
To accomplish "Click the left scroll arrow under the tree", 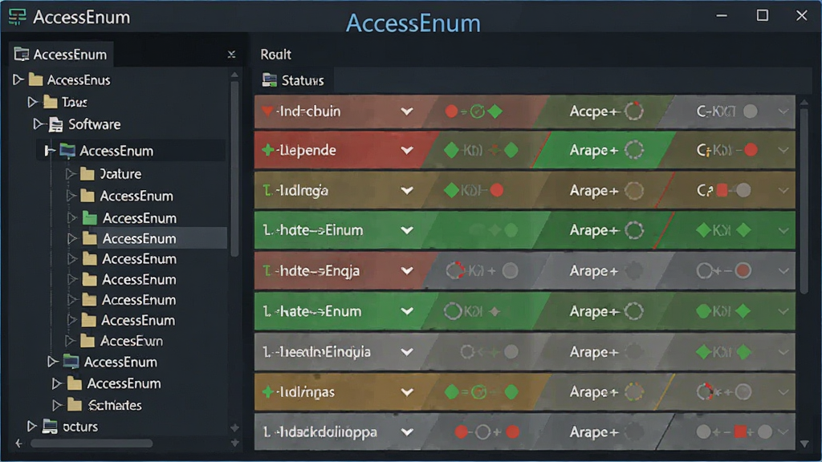I will (x=19, y=444).
